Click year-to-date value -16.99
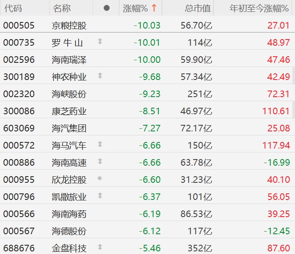Screen dimensions: 295x254 (x=277, y=163)
